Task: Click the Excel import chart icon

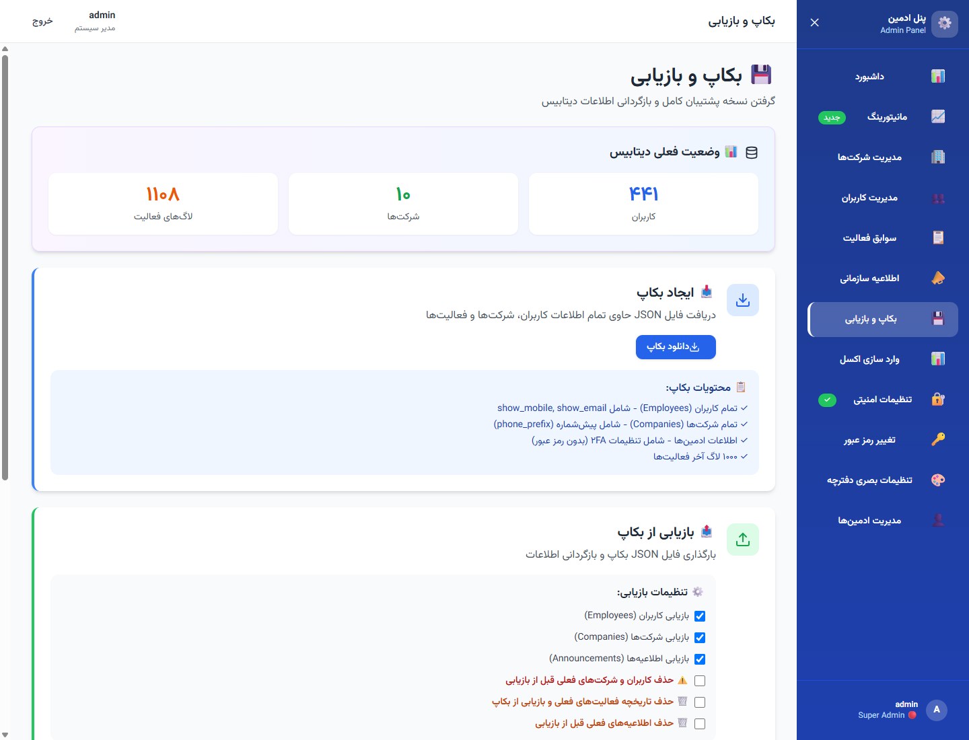Action: pyautogui.click(x=938, y=359)
